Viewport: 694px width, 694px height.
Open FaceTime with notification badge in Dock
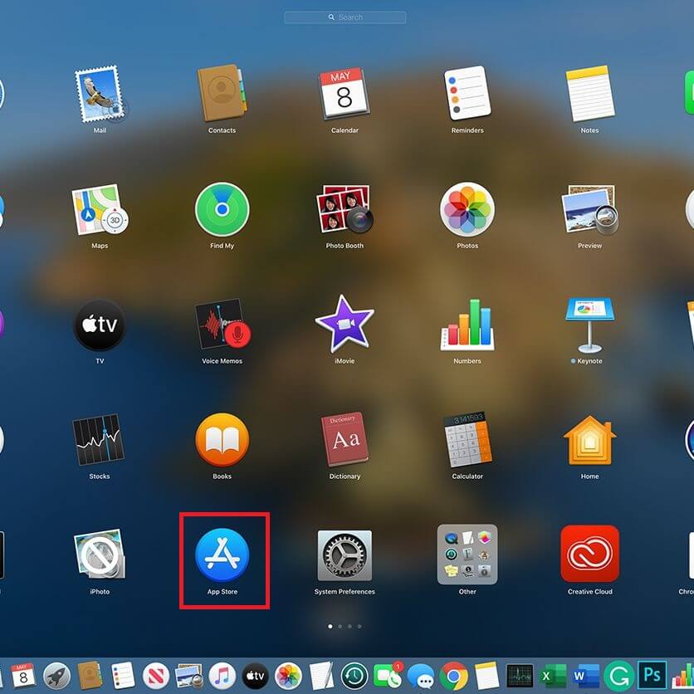pyautogui.click(x=388, y=676)
